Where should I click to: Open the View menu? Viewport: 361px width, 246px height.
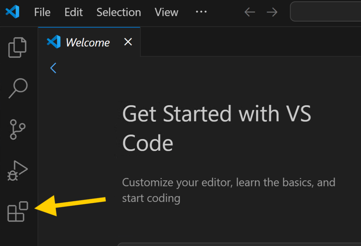coord(166,12)
